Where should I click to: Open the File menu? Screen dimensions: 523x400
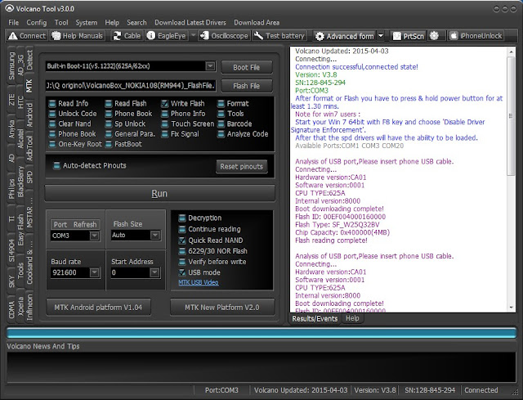tap(13, 22)
